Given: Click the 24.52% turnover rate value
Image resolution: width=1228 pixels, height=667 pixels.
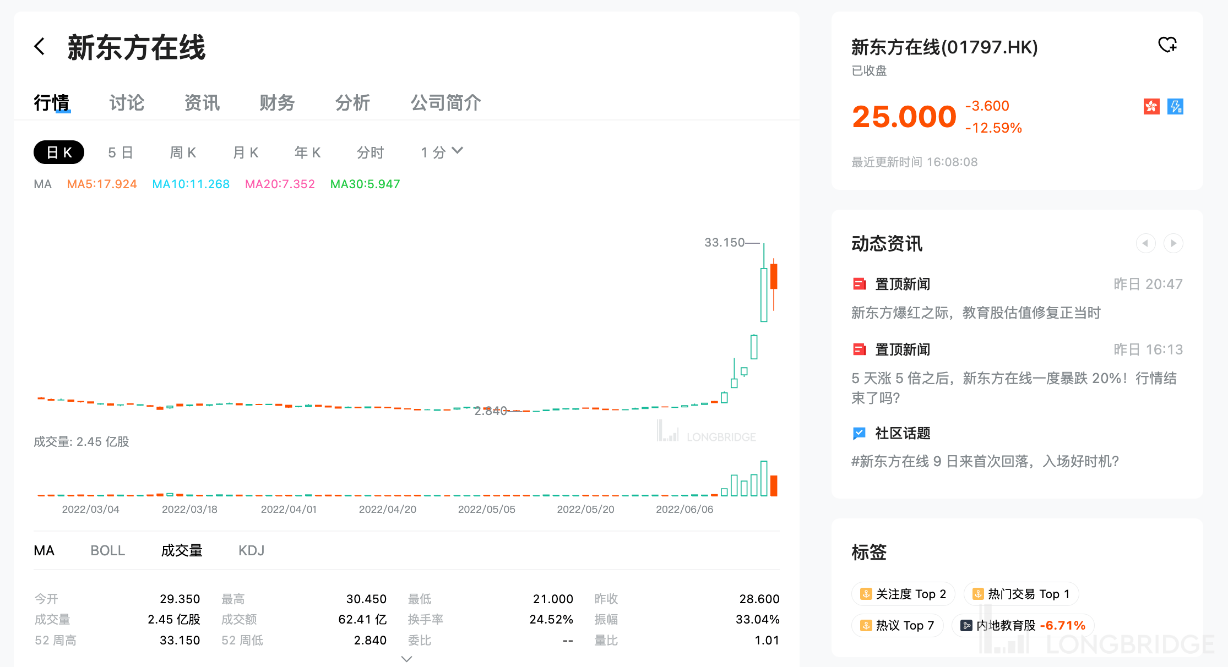Looking at the screenshot, I should click(x=551, y=619).
